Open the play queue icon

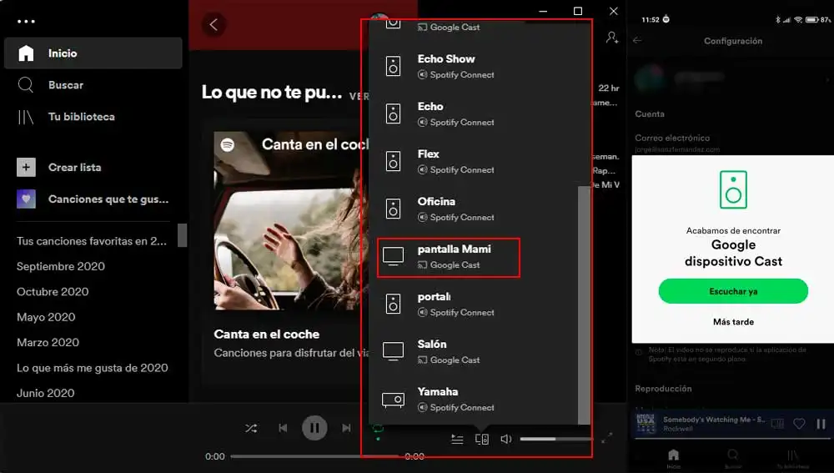(x=457, y=439)
